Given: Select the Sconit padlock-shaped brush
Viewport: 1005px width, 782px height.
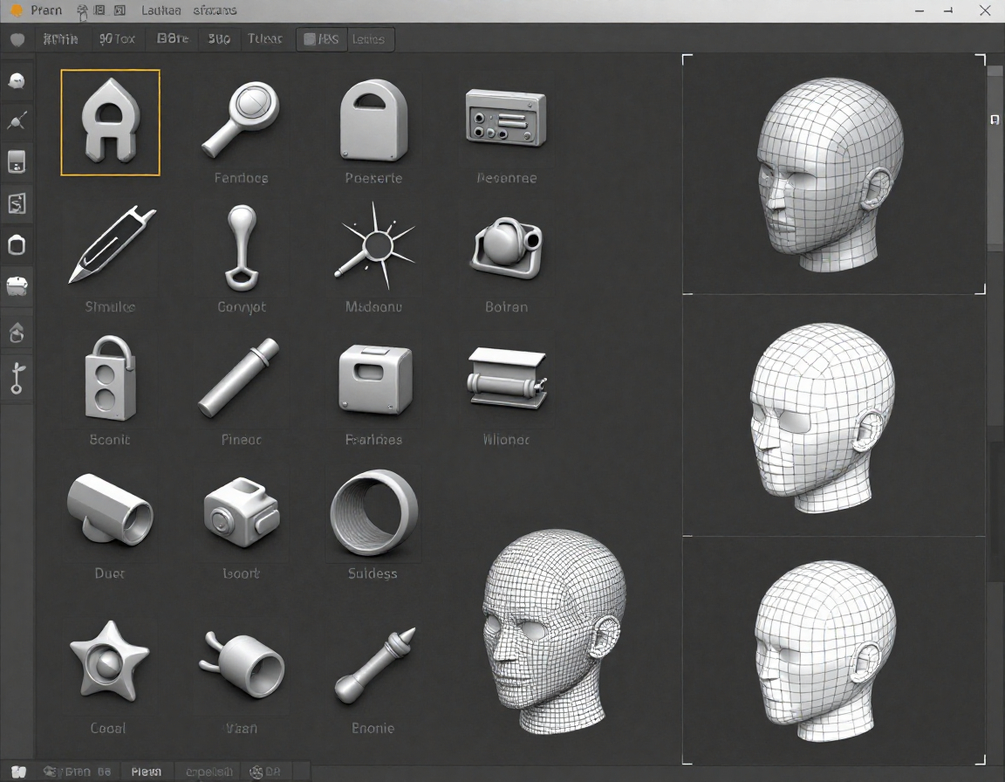Looking at the screenshot, I should point(110,381).
